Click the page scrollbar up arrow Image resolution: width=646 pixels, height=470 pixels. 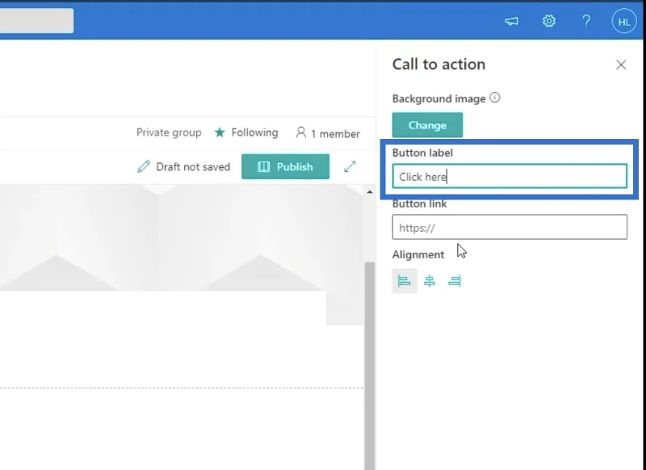pos(370,192)
